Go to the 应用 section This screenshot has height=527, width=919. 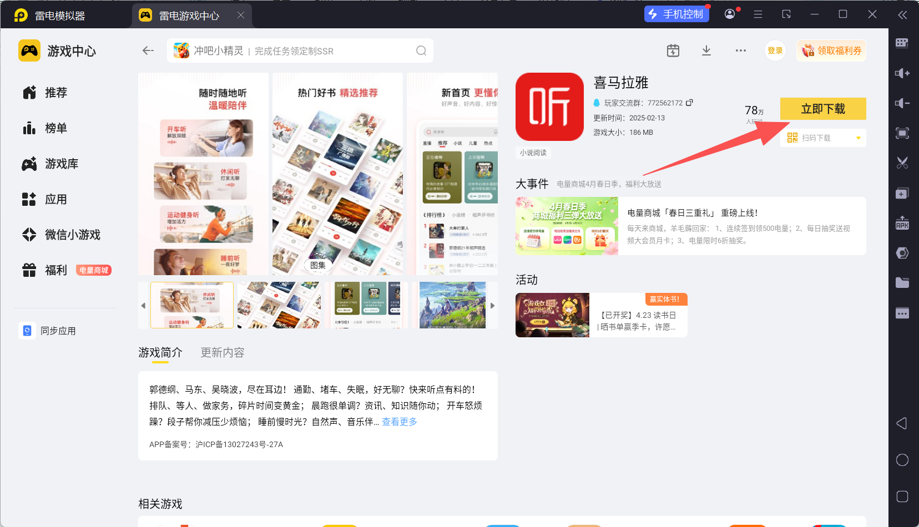point(45,199)
